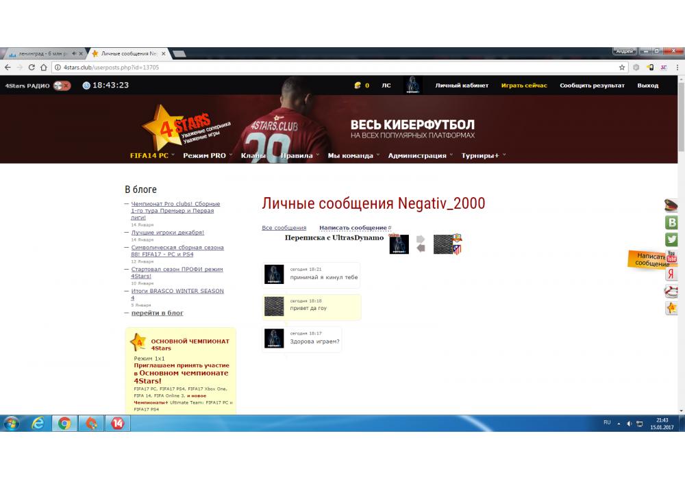Click the avatar on 'принимай я кинул тебе' message

(274, 274)
